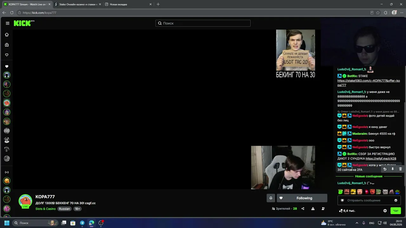406x228 pixels.
Task: Click the notification bell next to Following
Action: pyautogui.click(x=271, y=198)
